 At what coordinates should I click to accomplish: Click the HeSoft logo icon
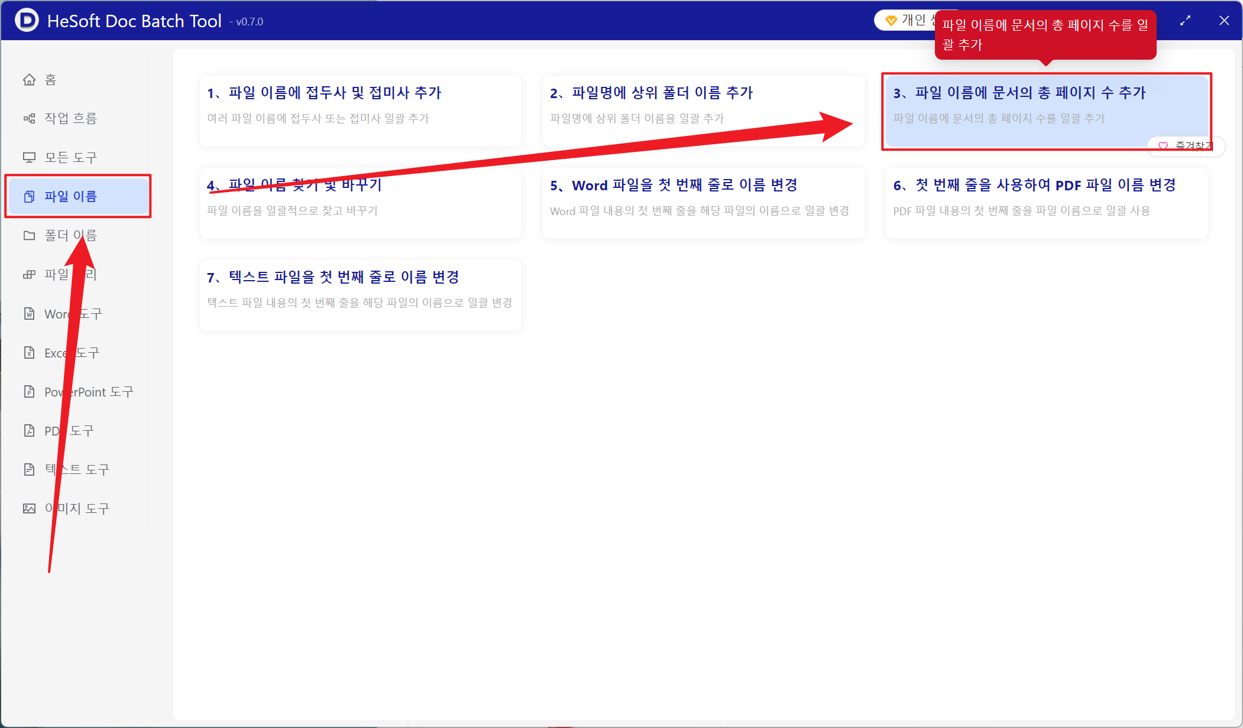click(x=27, y=21)
